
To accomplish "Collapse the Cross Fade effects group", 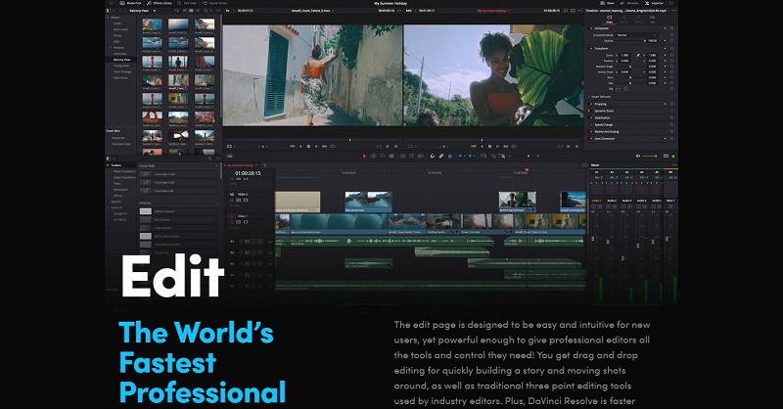I will [216, 165].
